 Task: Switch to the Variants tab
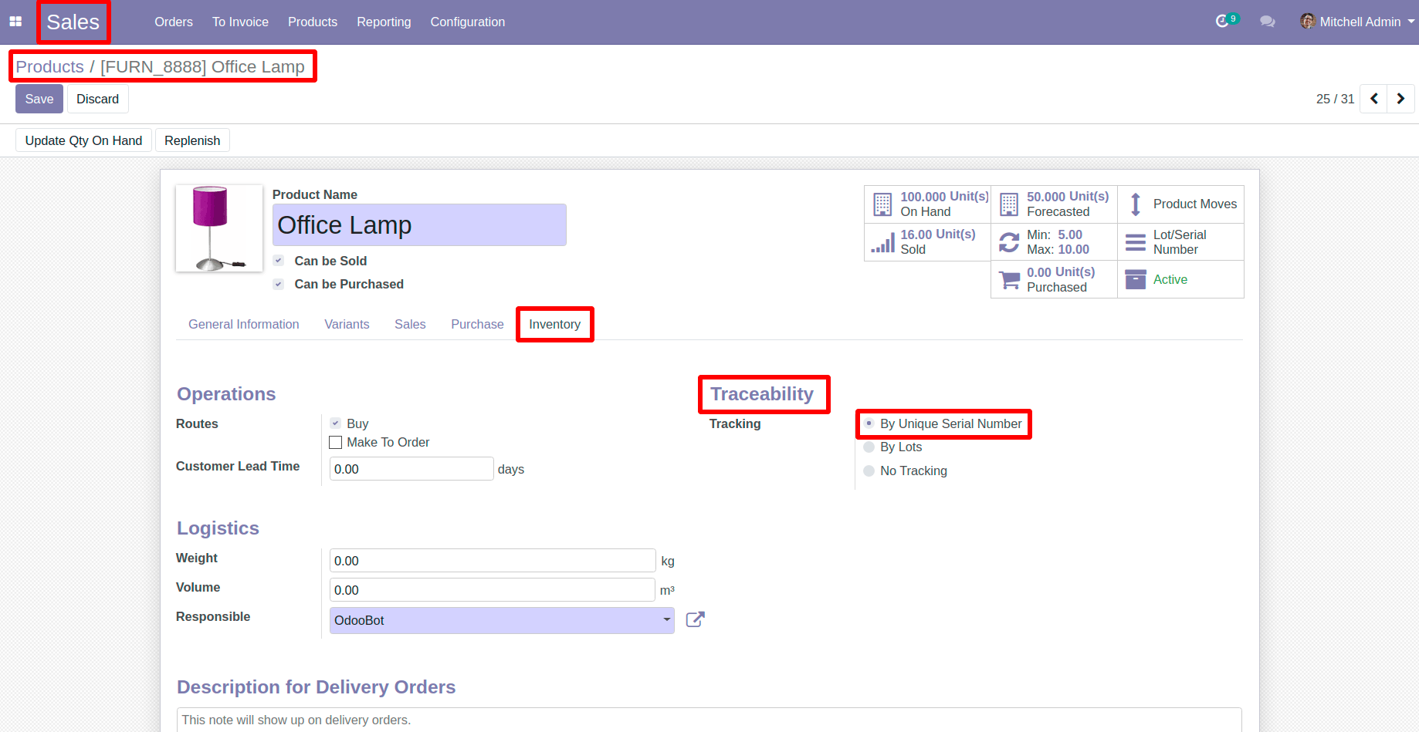(x=347, y=324)
